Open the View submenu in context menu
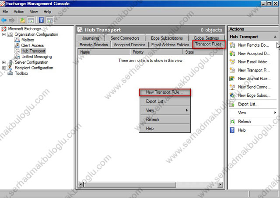280x198 pixels. (x=165, y=110)
